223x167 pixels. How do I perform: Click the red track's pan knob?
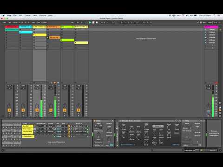9,106
